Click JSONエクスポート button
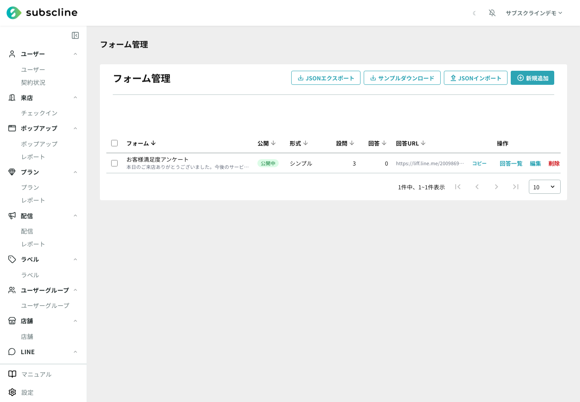The height and width of the screenshot is (402, 580). coord(326,78)
